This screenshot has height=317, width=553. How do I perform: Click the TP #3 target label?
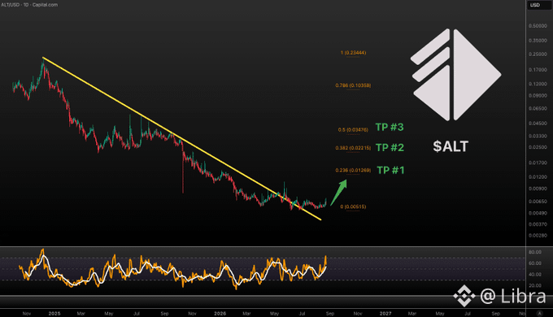coord(390,127)
